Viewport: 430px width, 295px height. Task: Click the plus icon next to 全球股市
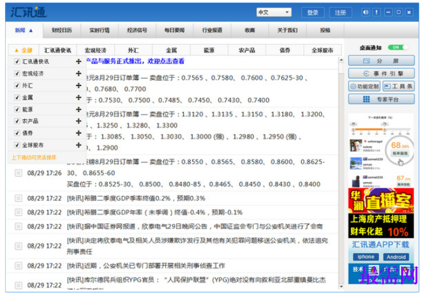pos(78,145)
